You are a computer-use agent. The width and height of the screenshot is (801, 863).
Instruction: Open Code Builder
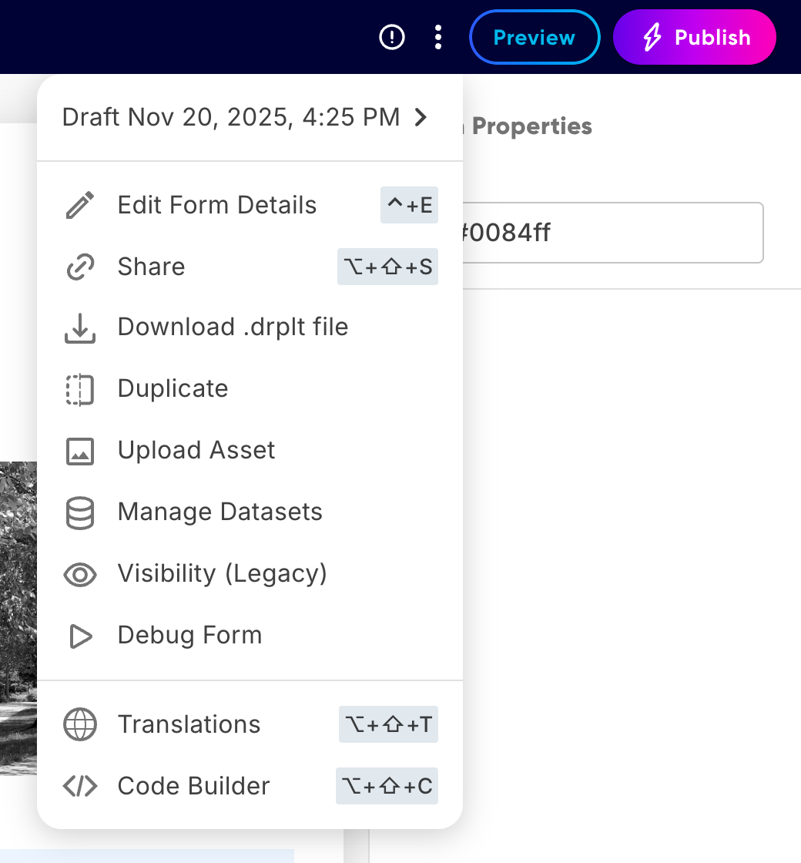(250, 786)
